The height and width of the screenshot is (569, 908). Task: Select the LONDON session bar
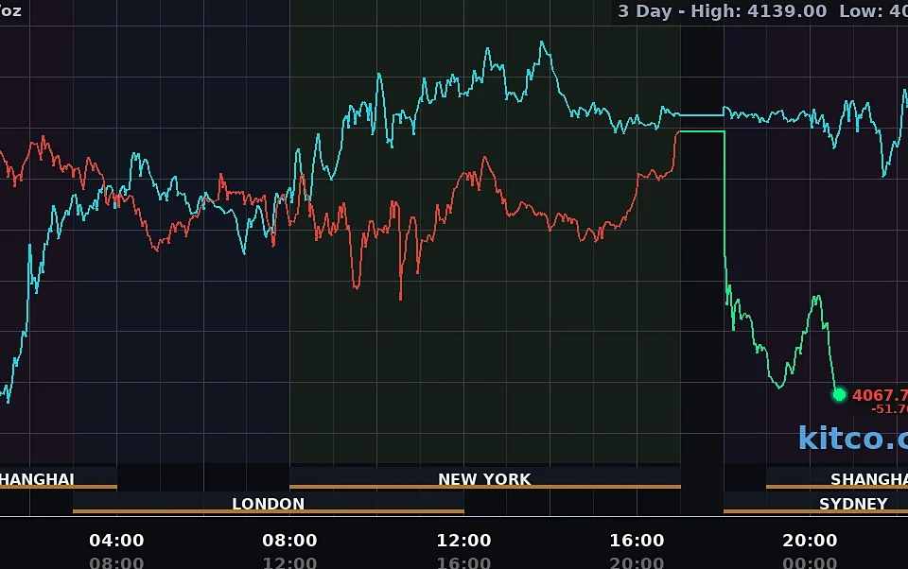(x=268, y=504)
